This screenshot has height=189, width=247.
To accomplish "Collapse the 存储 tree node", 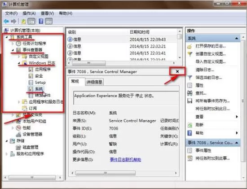I will [7, 141].
